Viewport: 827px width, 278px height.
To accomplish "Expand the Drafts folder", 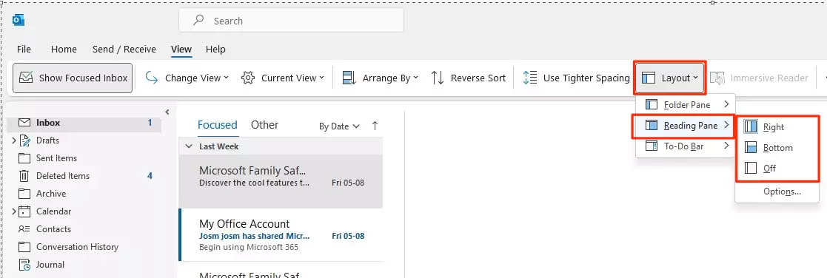I will pos(14,140).
